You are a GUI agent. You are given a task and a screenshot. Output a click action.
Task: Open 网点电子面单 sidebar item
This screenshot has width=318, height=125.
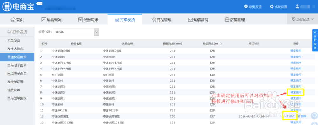click(17, 73)
